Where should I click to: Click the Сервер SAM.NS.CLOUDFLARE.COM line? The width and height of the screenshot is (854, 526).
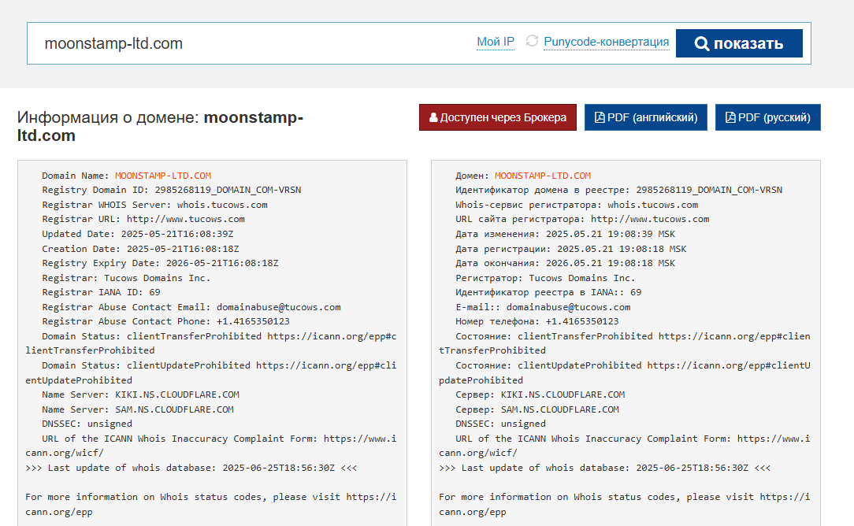pyautogui.click(x=537, y=409)
